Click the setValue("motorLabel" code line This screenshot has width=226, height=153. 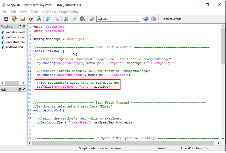tap(74, 87)
